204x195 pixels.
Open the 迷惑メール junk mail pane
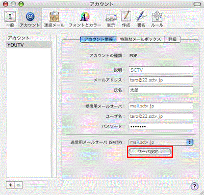pos(54,19)
